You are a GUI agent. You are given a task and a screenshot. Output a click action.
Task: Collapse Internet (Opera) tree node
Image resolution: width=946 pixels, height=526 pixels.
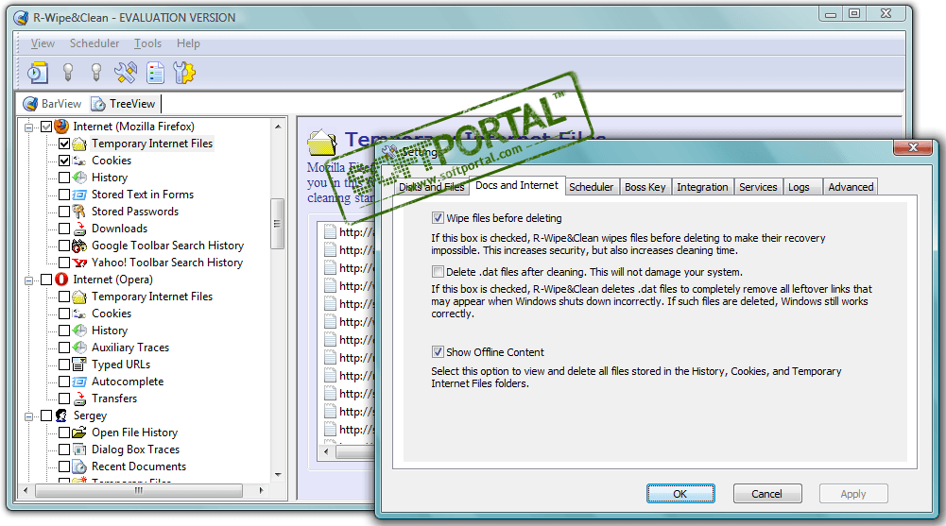[x=28, y=280]
